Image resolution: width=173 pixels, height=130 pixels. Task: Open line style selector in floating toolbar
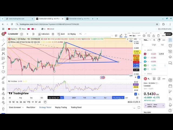[x=139, y=36]
